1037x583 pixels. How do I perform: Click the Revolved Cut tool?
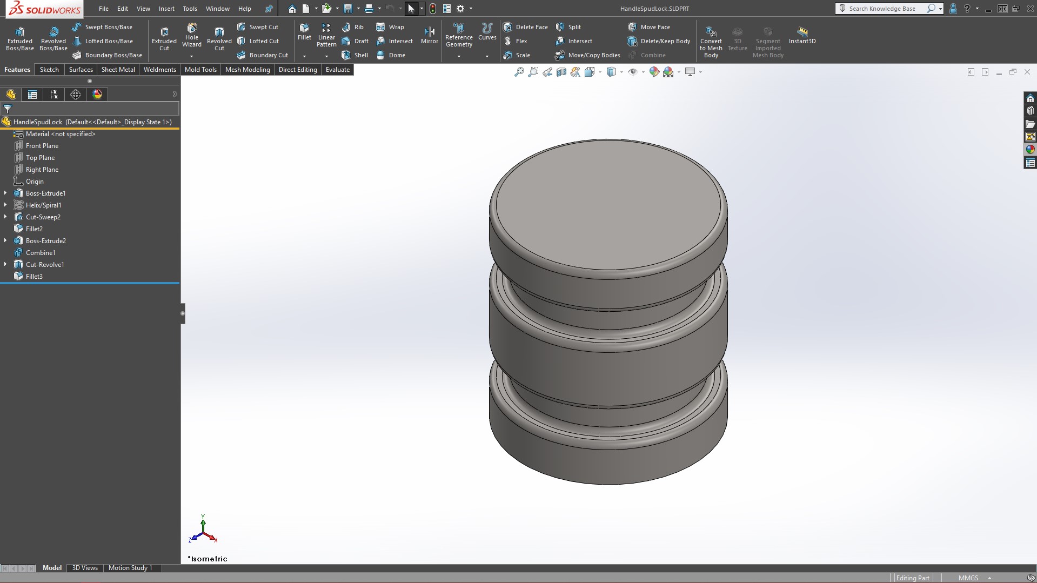[x=219, y=38]
